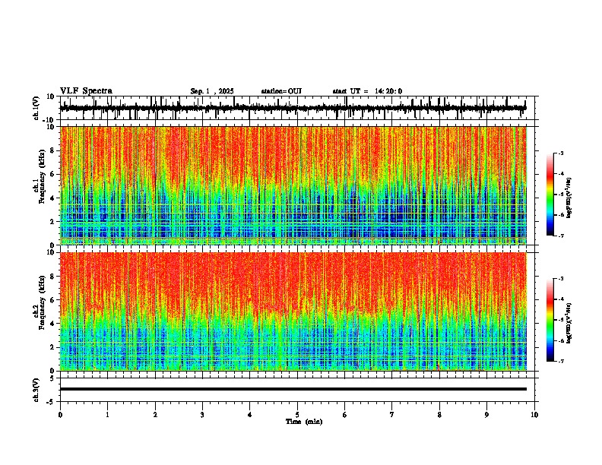Click the "8" kHz tick of the ch.1 spectrogram
The image size is (602, 465).
(52, 150)
